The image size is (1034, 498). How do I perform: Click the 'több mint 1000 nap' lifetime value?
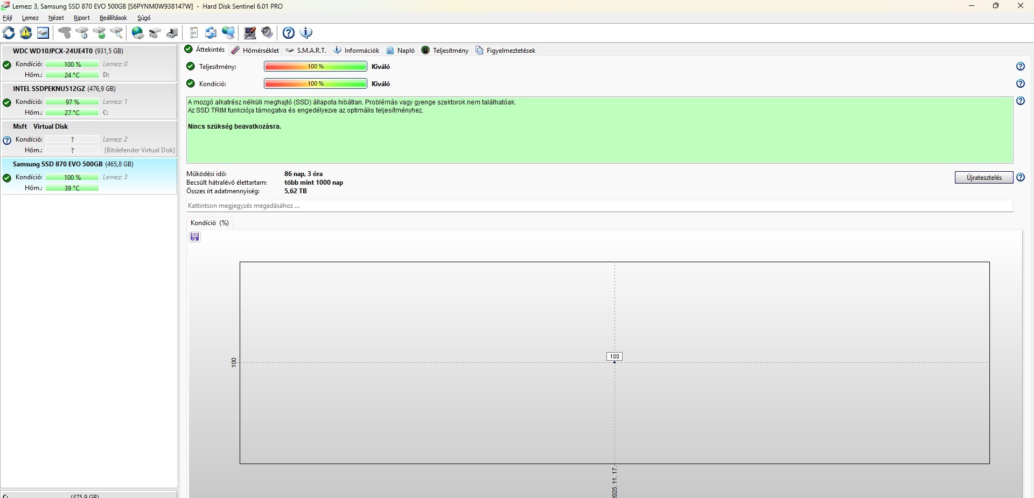[313, 183]
